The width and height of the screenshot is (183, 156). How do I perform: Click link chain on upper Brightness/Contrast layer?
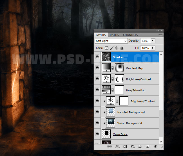click(113, 79)
